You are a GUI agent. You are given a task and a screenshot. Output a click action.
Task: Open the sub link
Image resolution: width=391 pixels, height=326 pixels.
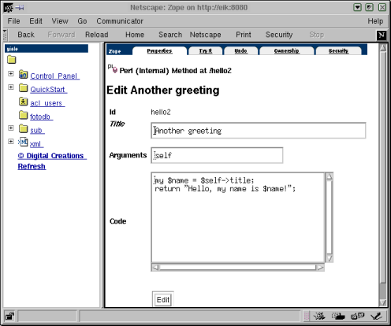click(37, 131)
